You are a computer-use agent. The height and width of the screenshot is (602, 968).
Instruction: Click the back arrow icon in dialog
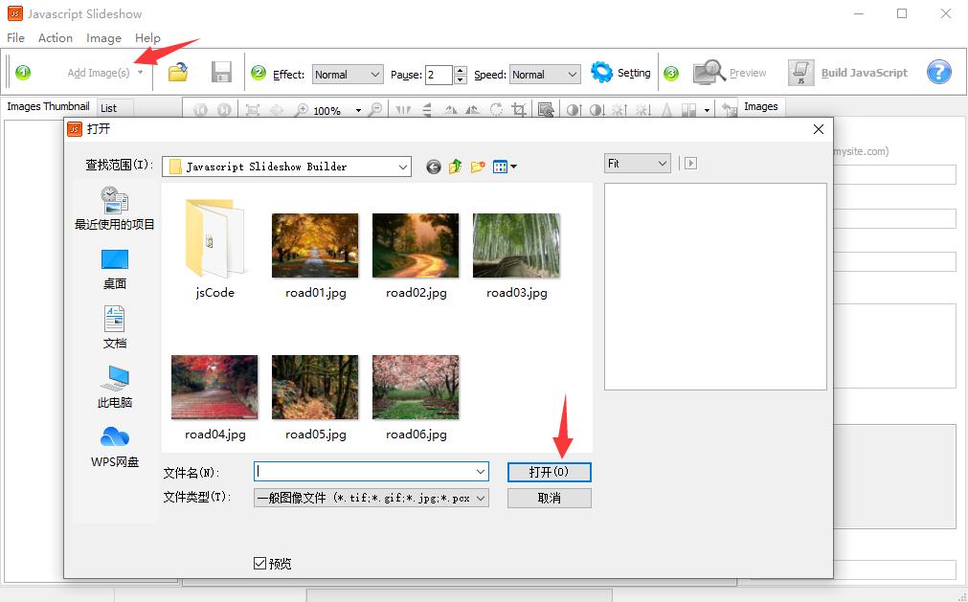point(434,167)
